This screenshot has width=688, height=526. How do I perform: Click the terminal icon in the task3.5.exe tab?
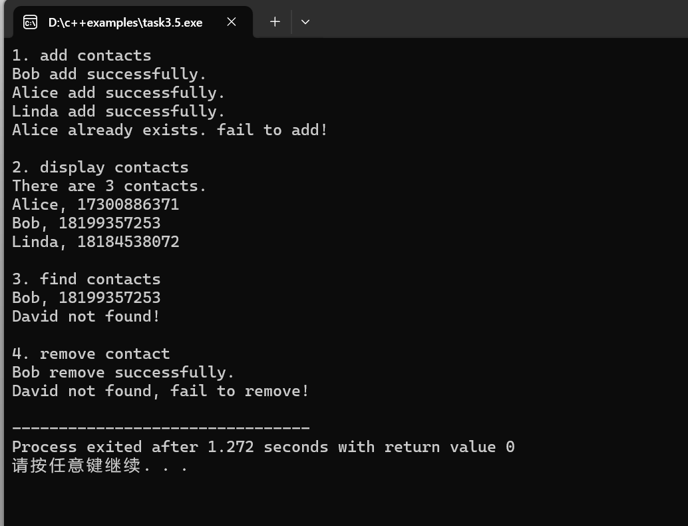coord(31,22)
